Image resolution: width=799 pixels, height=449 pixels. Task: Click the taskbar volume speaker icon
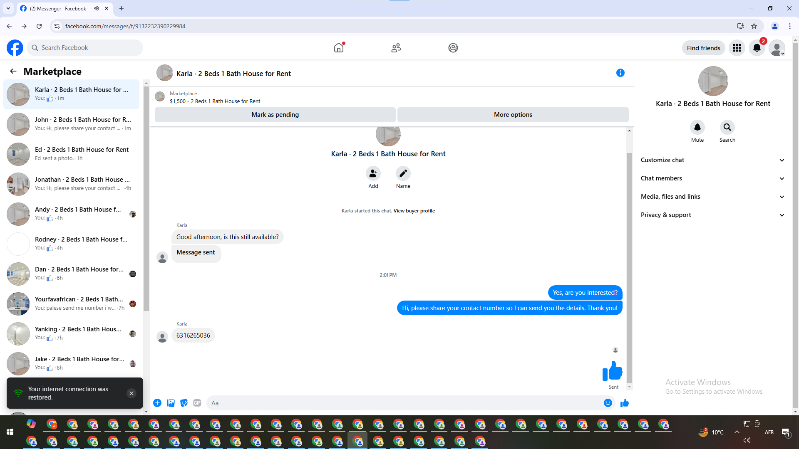[x=747, y=440]
